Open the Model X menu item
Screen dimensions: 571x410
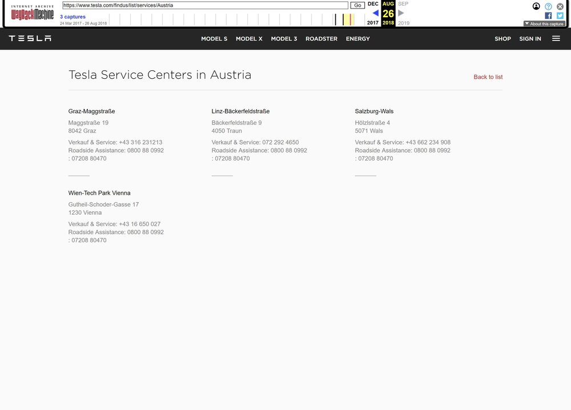[x=249, y=39]
